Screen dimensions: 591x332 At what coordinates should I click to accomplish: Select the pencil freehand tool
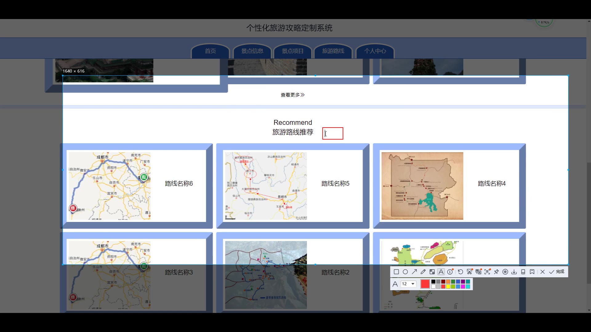pos(423,272)
